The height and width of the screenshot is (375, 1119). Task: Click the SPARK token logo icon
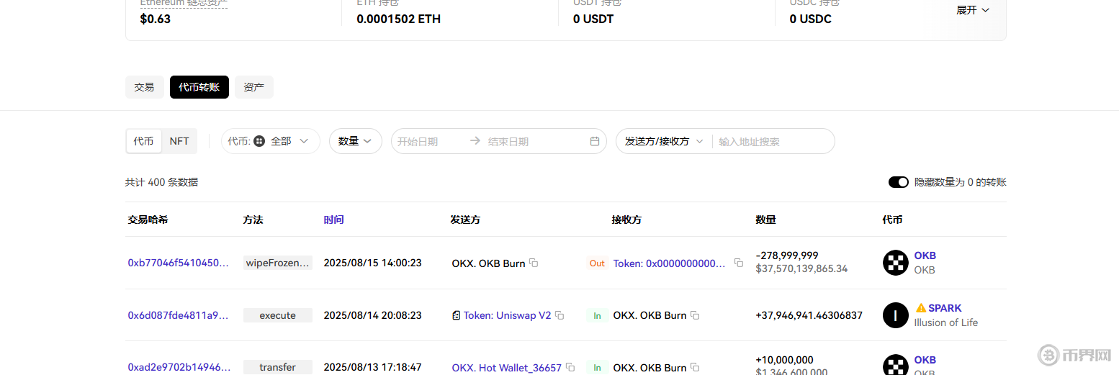[895, 315]
